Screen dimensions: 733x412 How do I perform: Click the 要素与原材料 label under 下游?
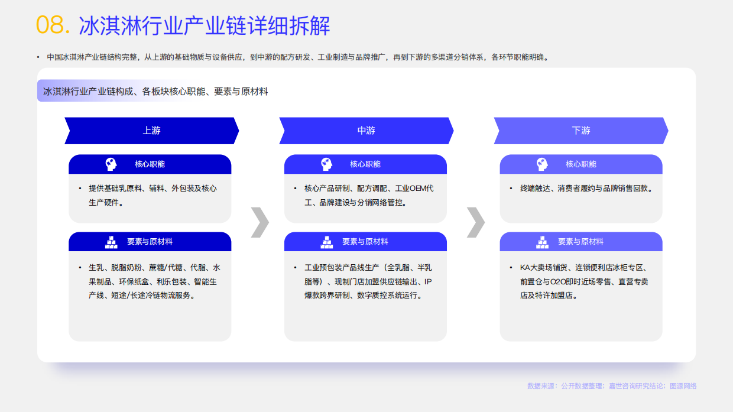point(580,242)
